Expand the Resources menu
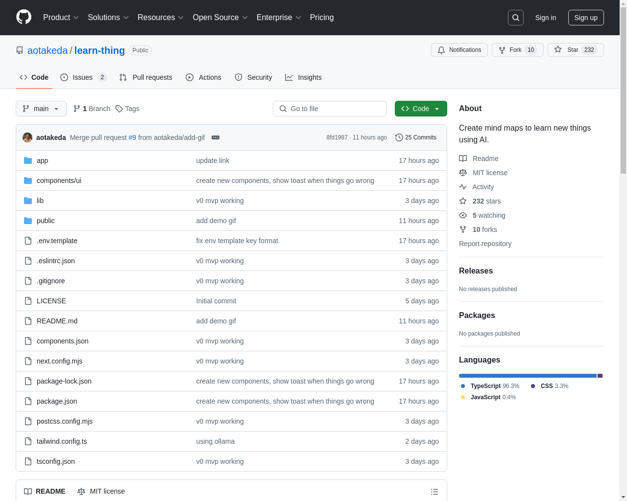Image resolution: width=627 pixels, height=501 pixels. click(161, 18)
